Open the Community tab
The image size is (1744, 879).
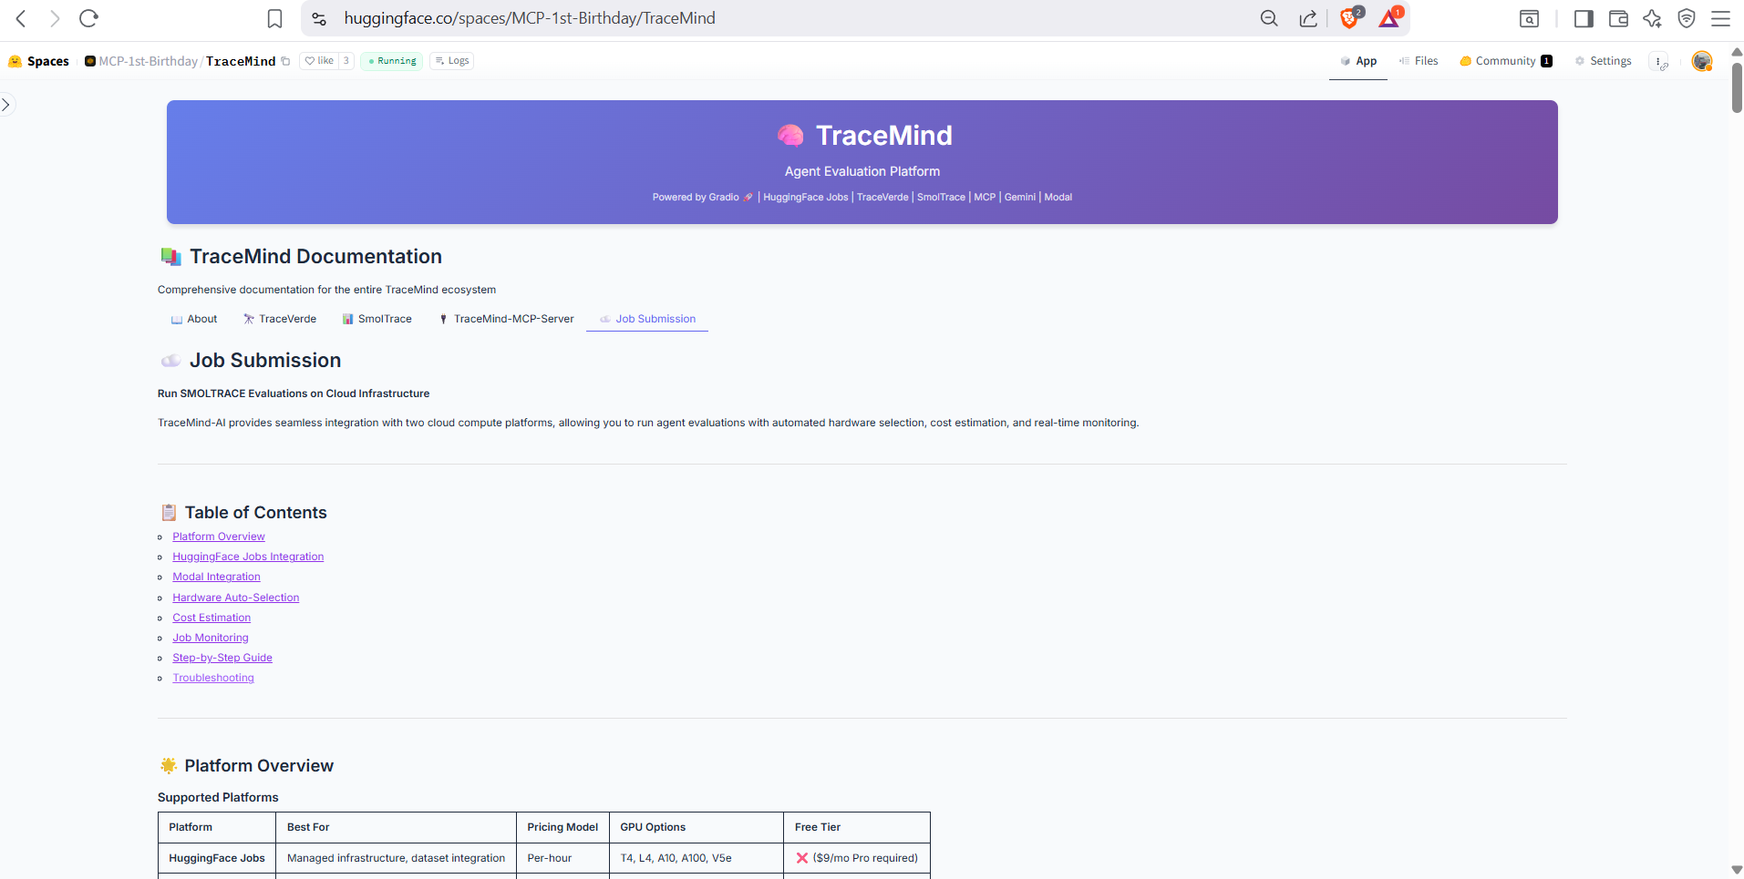1506,61
